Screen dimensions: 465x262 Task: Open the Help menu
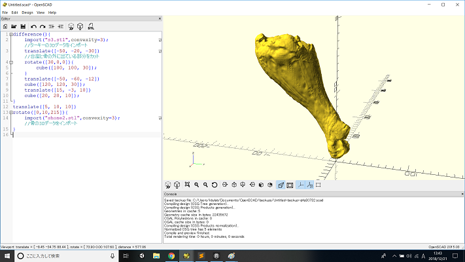coord(52,12)
